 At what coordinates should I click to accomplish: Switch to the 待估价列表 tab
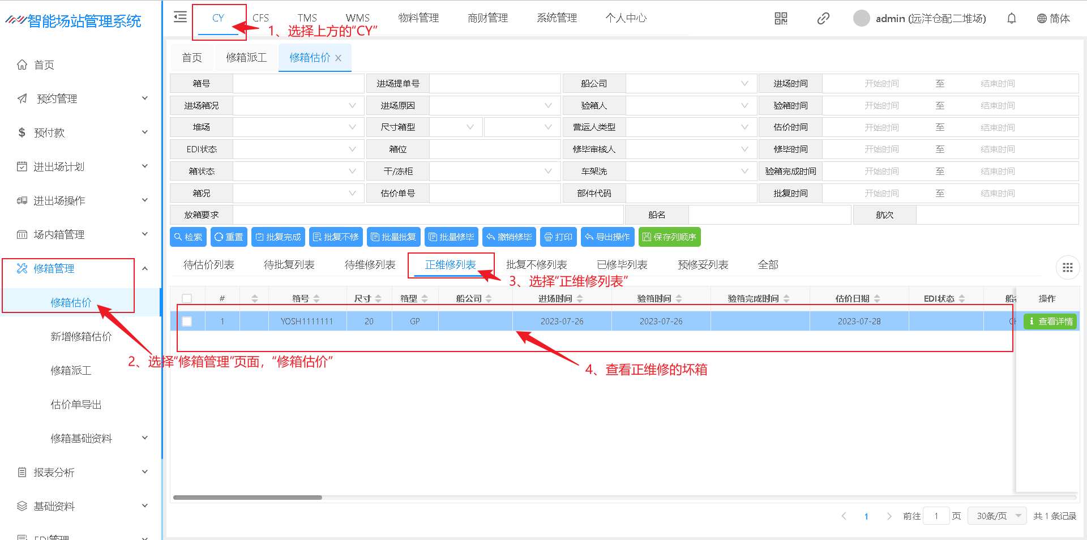pos(208,265)
